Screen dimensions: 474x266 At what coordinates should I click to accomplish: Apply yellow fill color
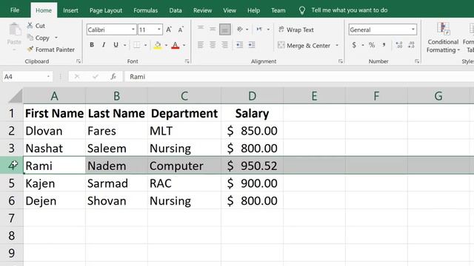click(x=157, y=45)
